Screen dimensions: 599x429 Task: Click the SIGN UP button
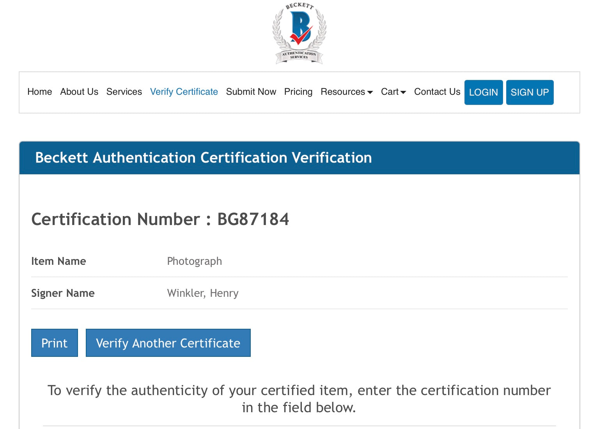pos(530,92)
